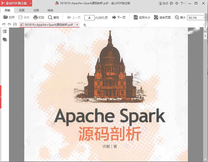Click the vertical scrollbar thumb
The height and width of the screenshot is (162, 208).
[x=205, y=36]
